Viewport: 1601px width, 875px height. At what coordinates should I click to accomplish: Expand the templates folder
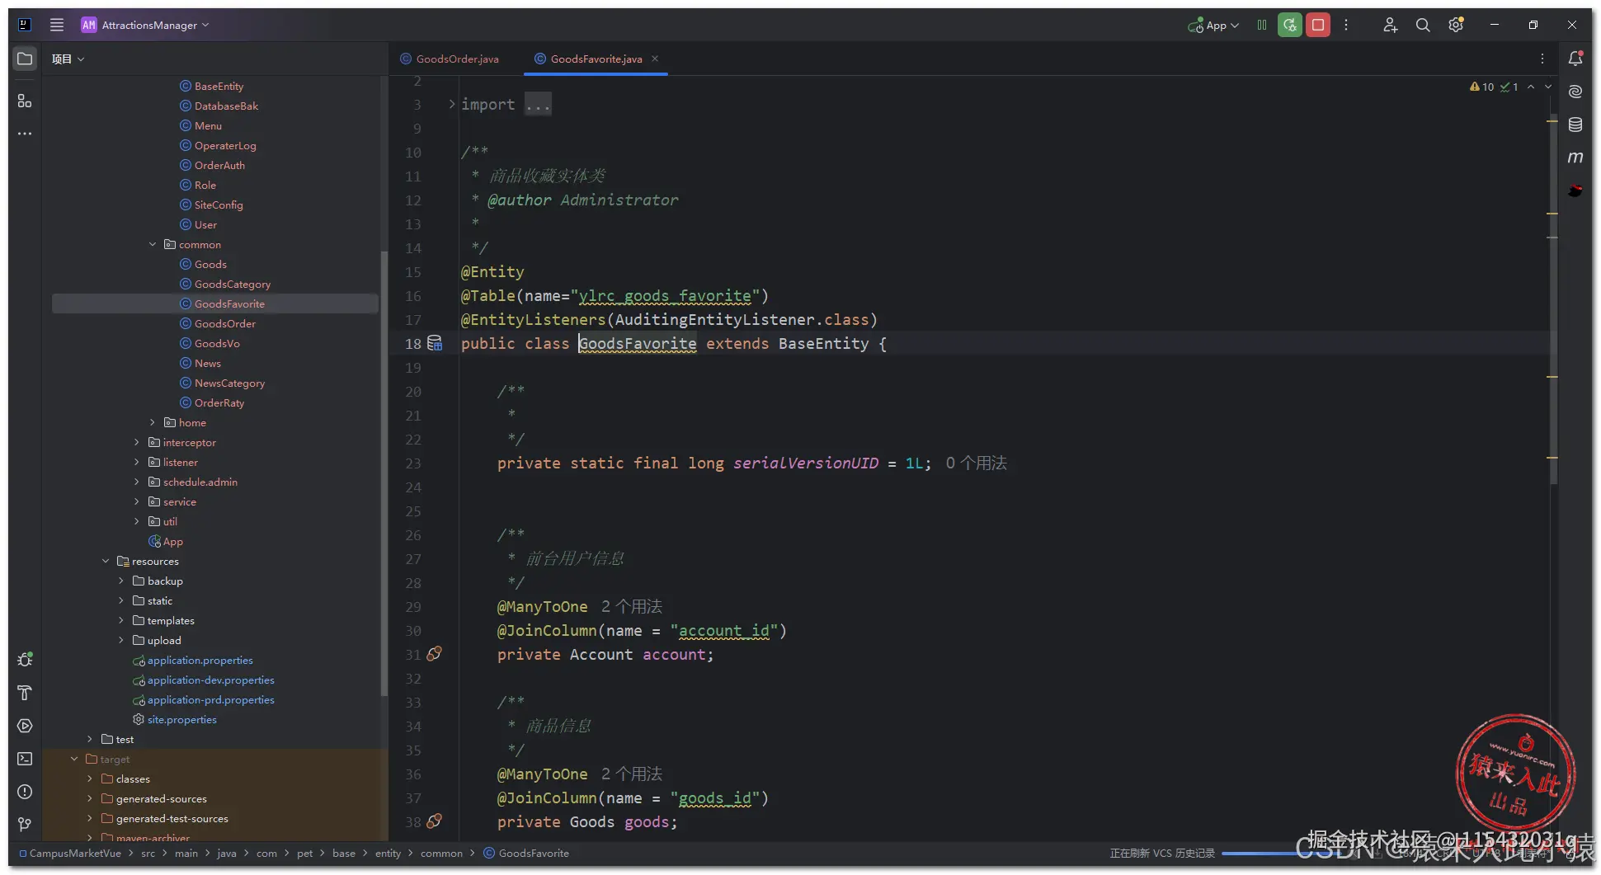pos(121,621)
